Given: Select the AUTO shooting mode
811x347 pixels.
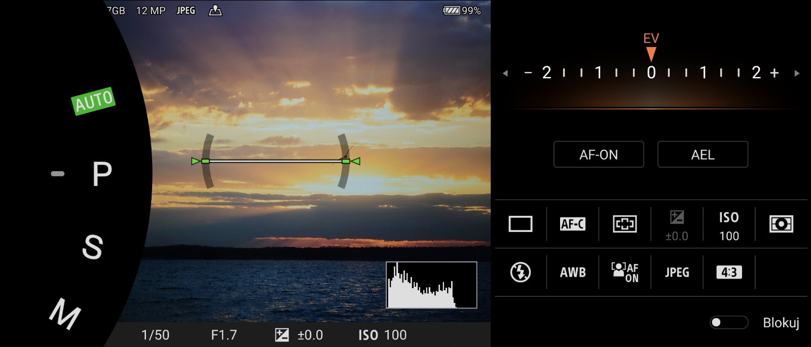Looking at the screenshot, I should 93,101.
